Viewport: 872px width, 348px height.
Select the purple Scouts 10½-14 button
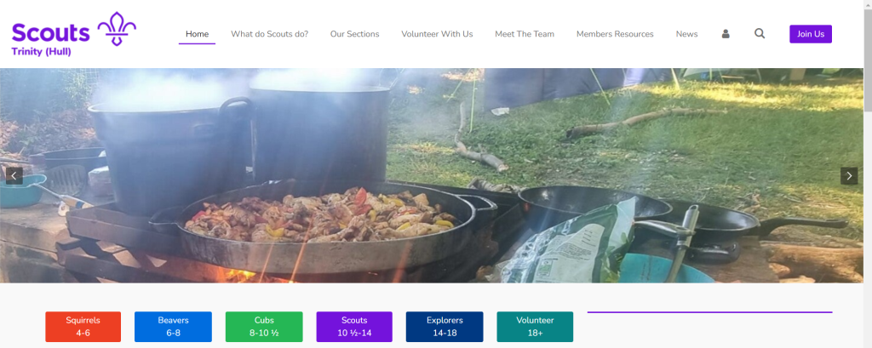pyautogui.click(x=354, y=327)
